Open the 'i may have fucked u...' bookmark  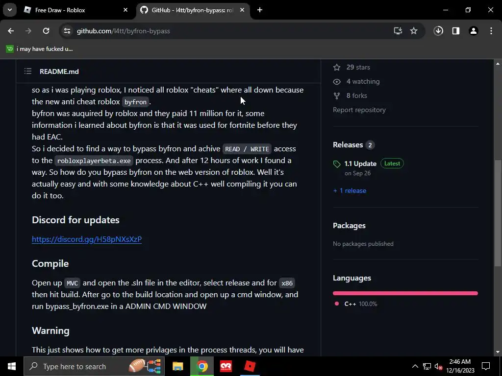(39, 49)
